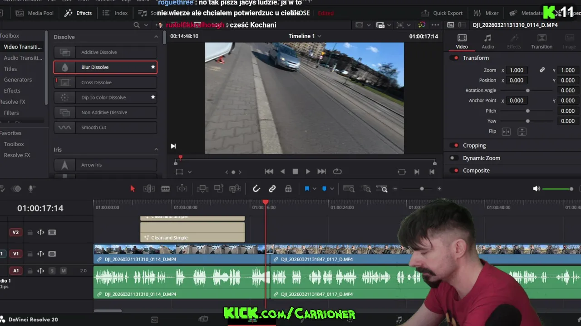
Task: Play the timeline forward
Action: point(308,172)
